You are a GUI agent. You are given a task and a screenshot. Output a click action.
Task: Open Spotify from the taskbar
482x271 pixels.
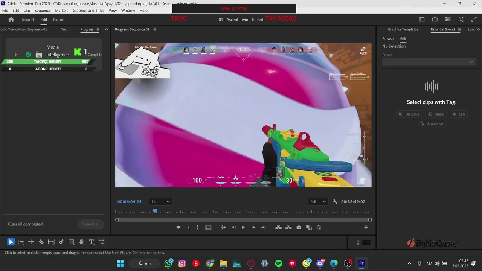[x=279, y=263]
